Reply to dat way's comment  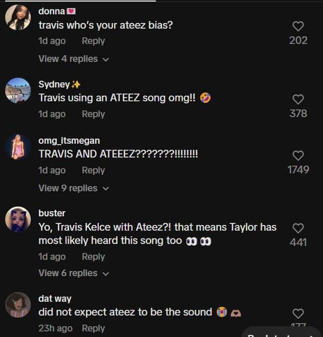coord(93,328)
